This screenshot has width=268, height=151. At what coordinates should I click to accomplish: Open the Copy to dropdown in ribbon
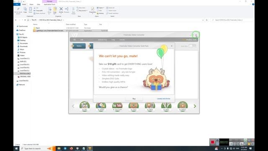point(55,10)
